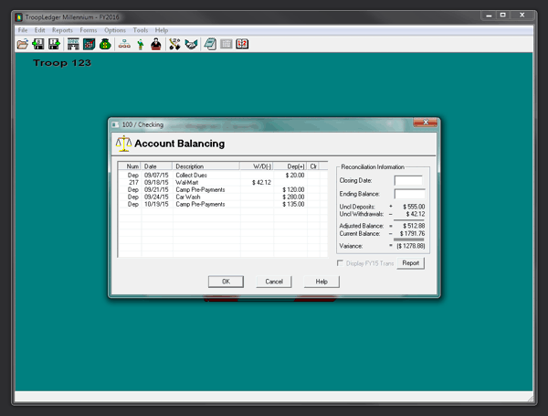Select the Car Wash transaction row

coord(223,197)
